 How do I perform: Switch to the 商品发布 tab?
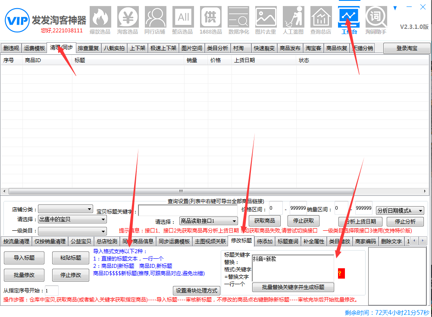290,48
